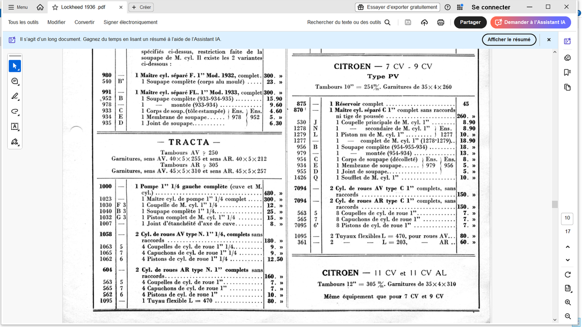Click heading 'CITROEN — 11 CV et 11 CV AL'
The width and height of the screenshot is (582, 327).
[384, 273]
